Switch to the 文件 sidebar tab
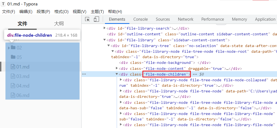 click(23, 24)
